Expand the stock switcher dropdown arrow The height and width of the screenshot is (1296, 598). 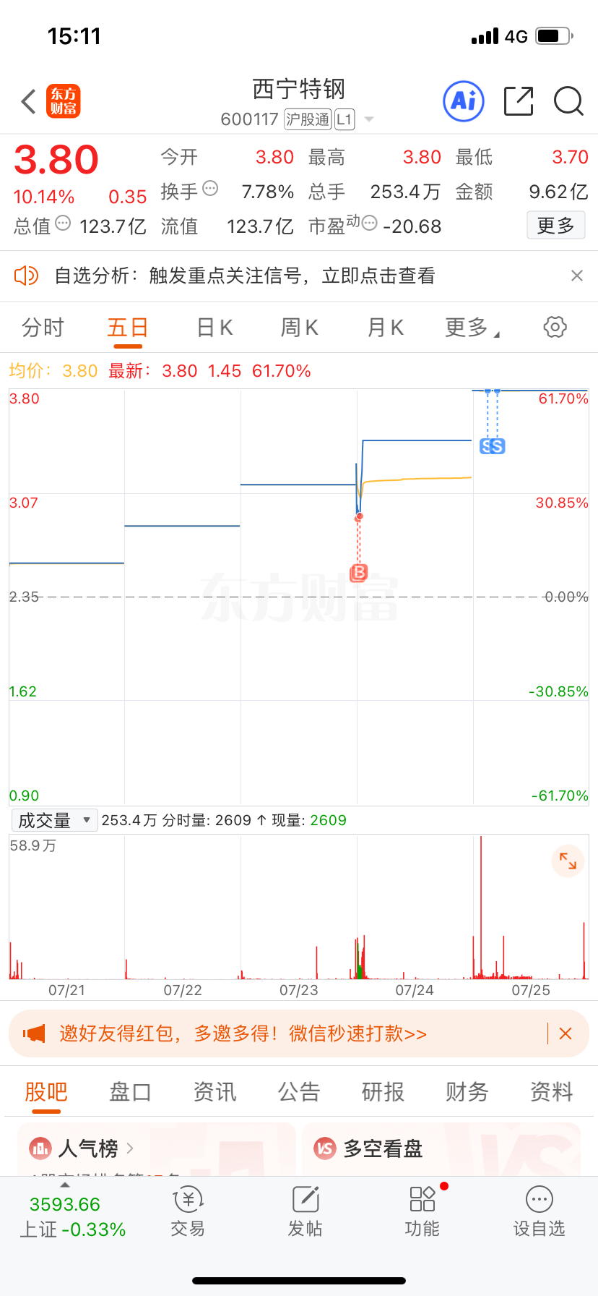click(369, 119)
